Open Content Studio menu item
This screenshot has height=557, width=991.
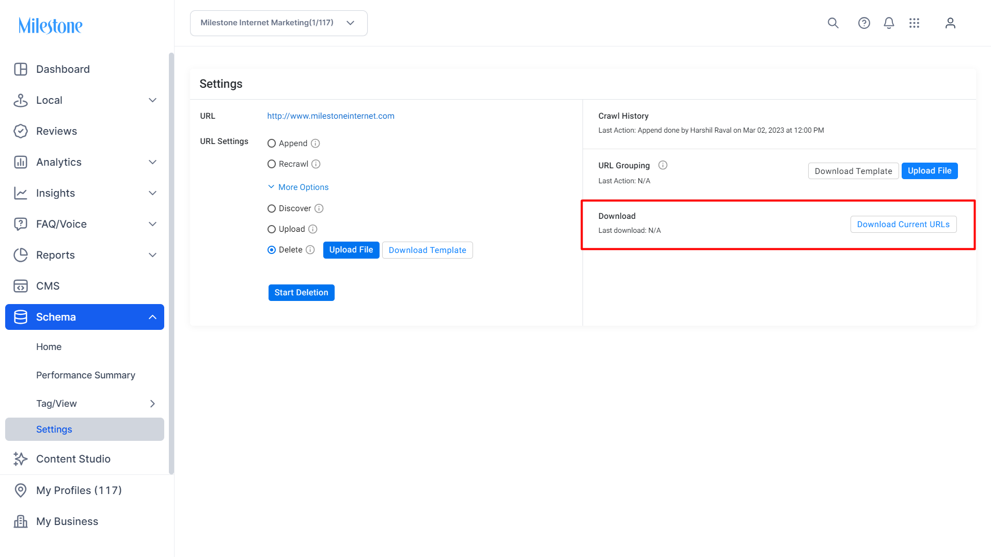pos(73,459)
